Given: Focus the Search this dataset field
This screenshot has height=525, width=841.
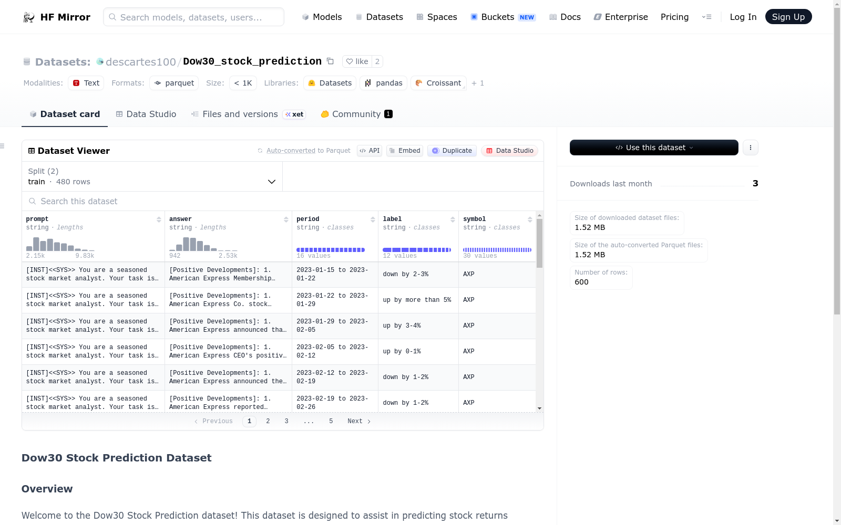Looking at the screenshot, I should pyautogui.click(x=283, y=201).
